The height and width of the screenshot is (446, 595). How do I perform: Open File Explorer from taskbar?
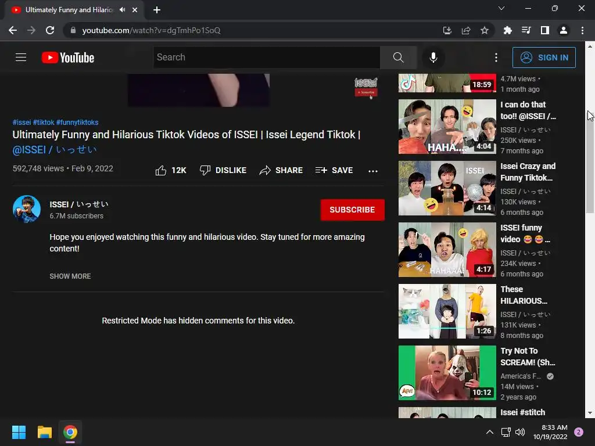point(44,432)
